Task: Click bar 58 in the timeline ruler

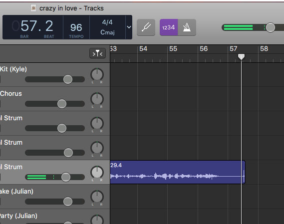Action: tap(264, 49)
